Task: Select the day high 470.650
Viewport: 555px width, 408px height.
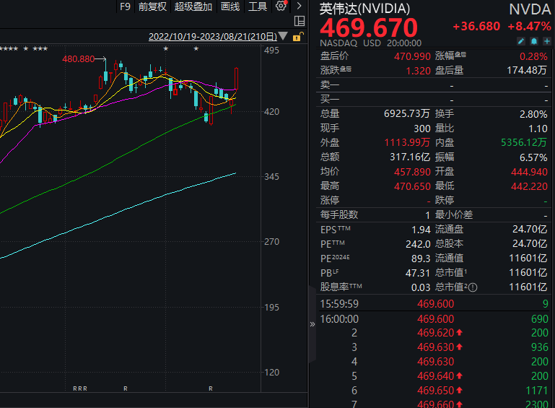Action: [x=412, y=186]
